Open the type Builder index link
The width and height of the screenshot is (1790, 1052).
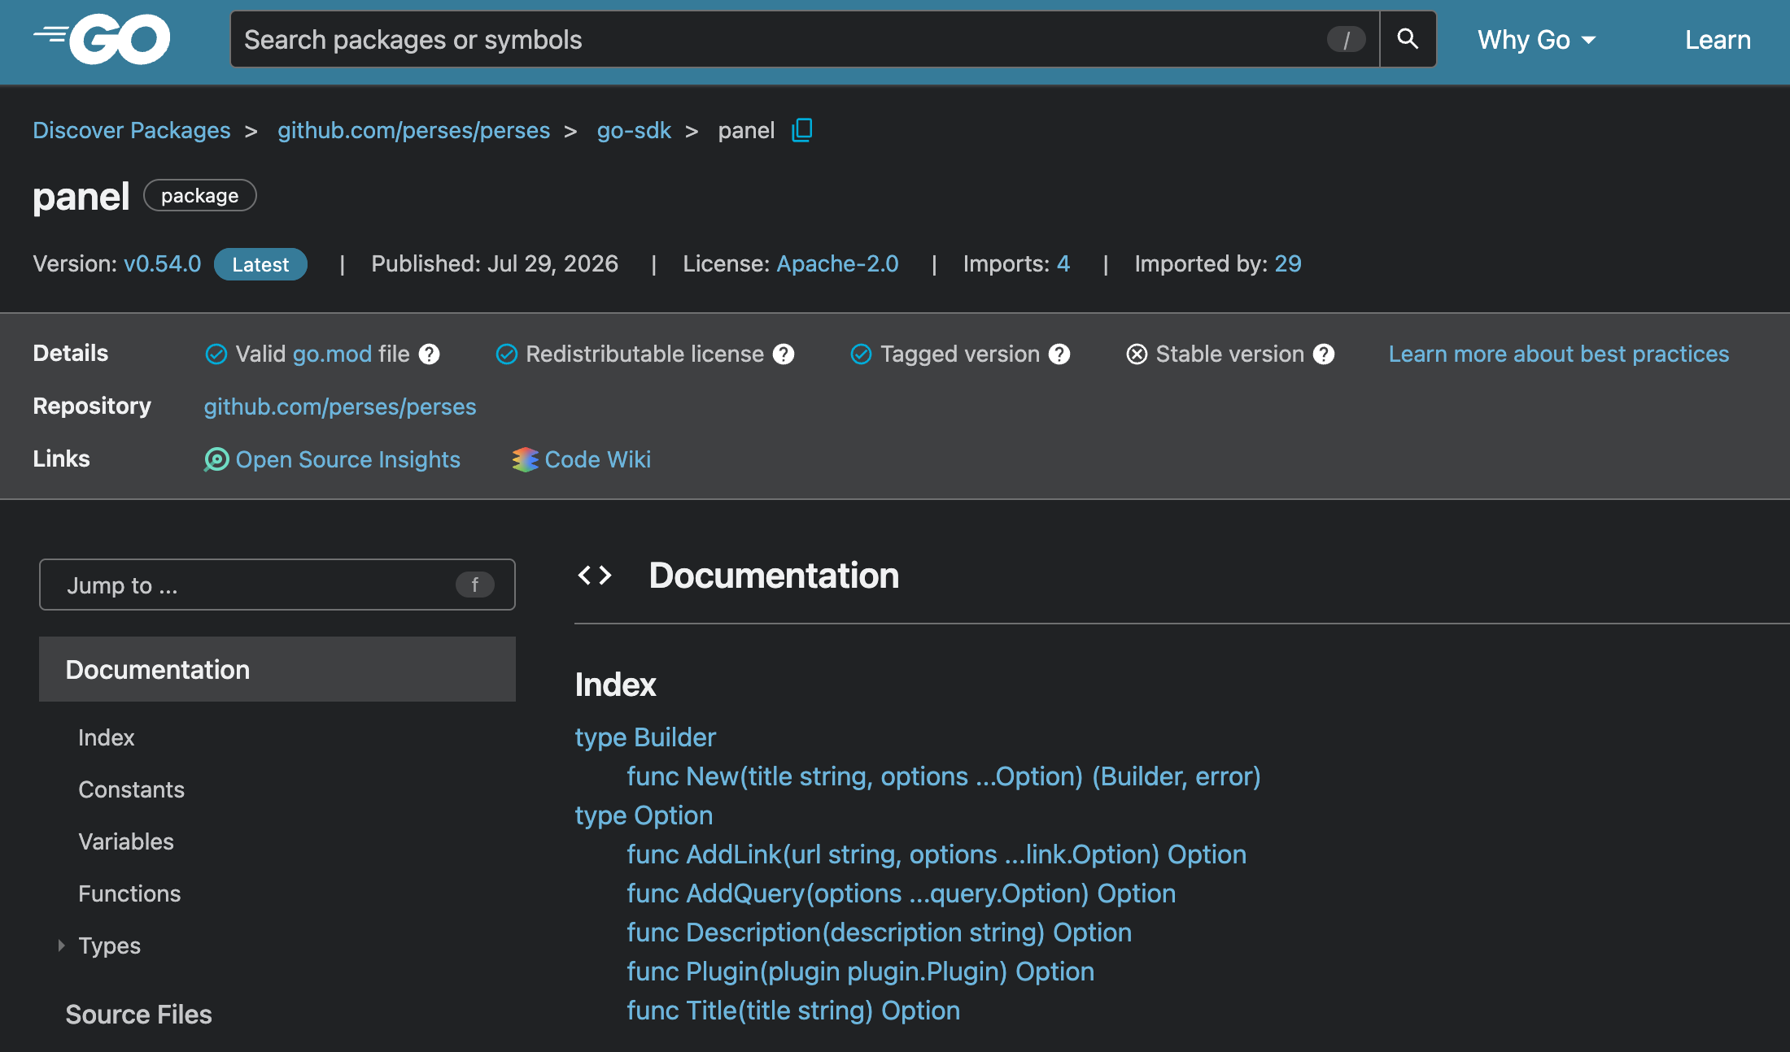click(x=645, y=737)
